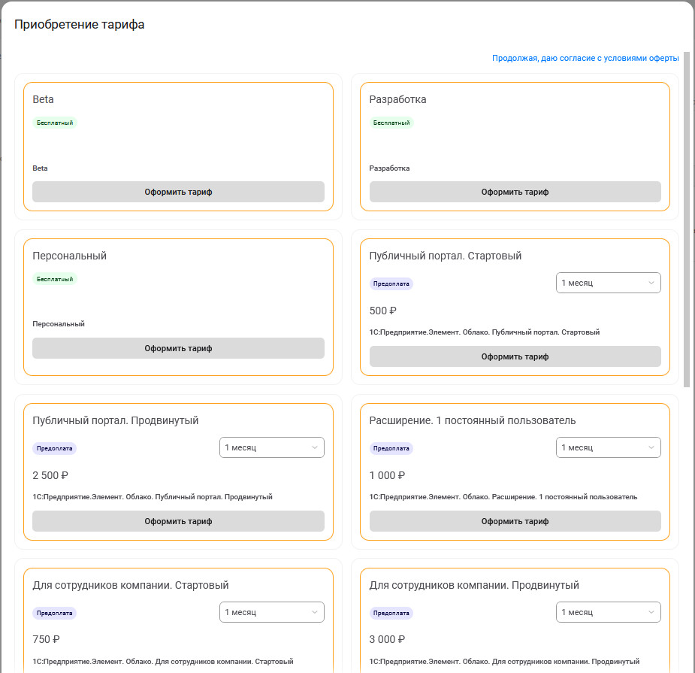Screen dimensions: 695x673
Task: Open period dropdown for Публичный портал. Продвинутый
Action: [x=272, y=447]
